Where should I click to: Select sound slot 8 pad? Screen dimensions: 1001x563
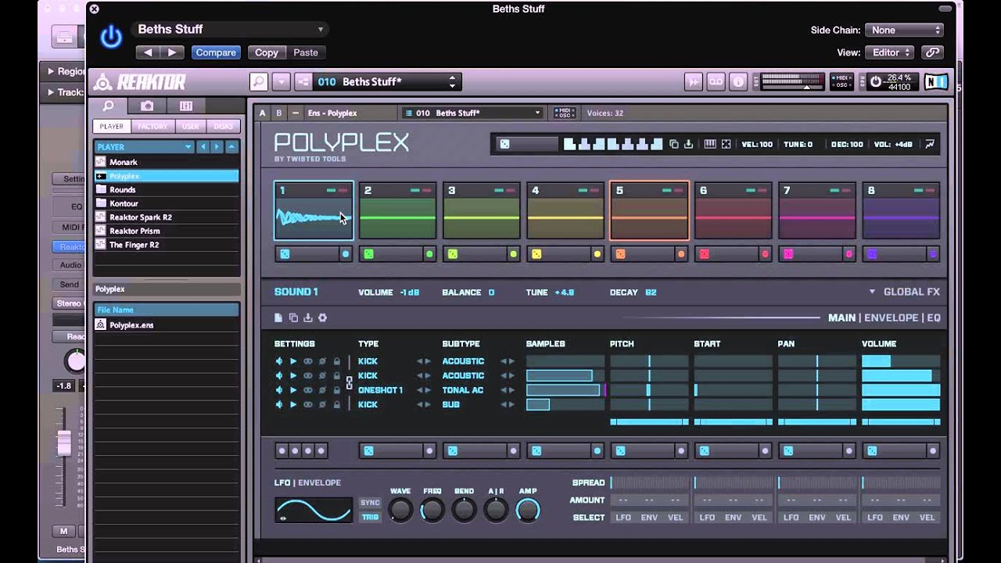[x=901, y=211]
